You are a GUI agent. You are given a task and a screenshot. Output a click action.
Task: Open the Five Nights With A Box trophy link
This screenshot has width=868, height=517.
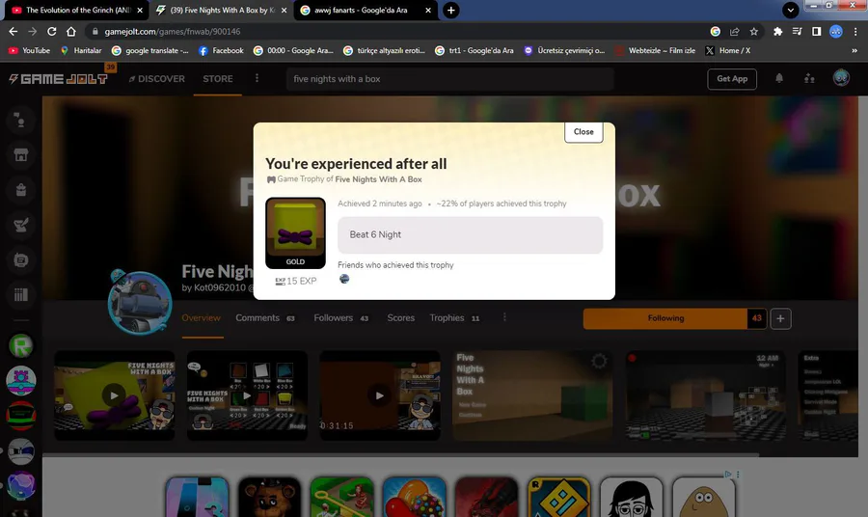point(378,179)
